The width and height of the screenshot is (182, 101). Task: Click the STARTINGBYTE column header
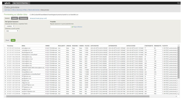point(149,46)
